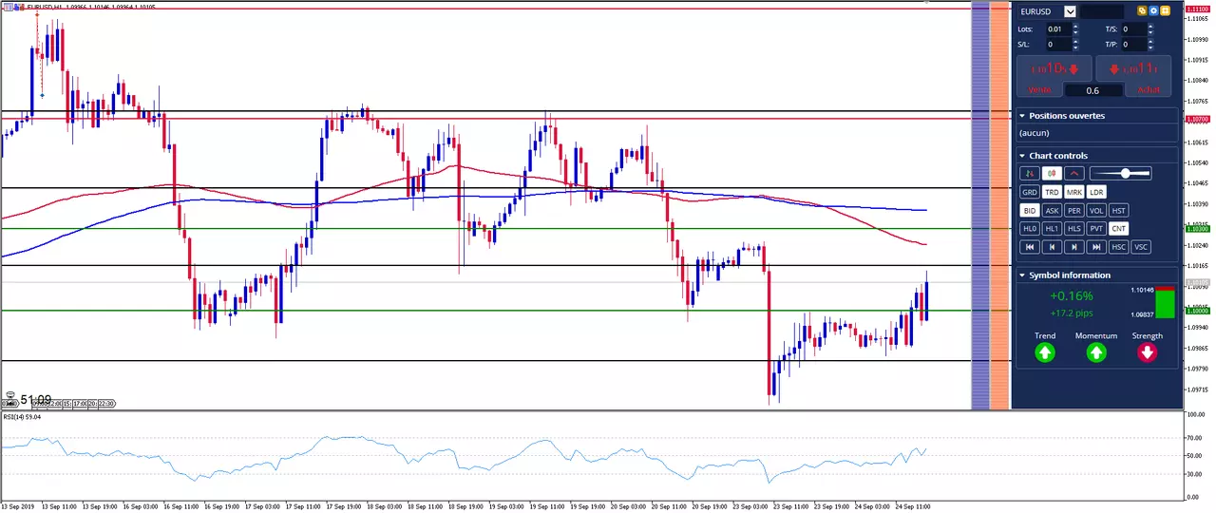Toggle the HL1 button
The image size is (1216, 513).
pos(1052,229)
